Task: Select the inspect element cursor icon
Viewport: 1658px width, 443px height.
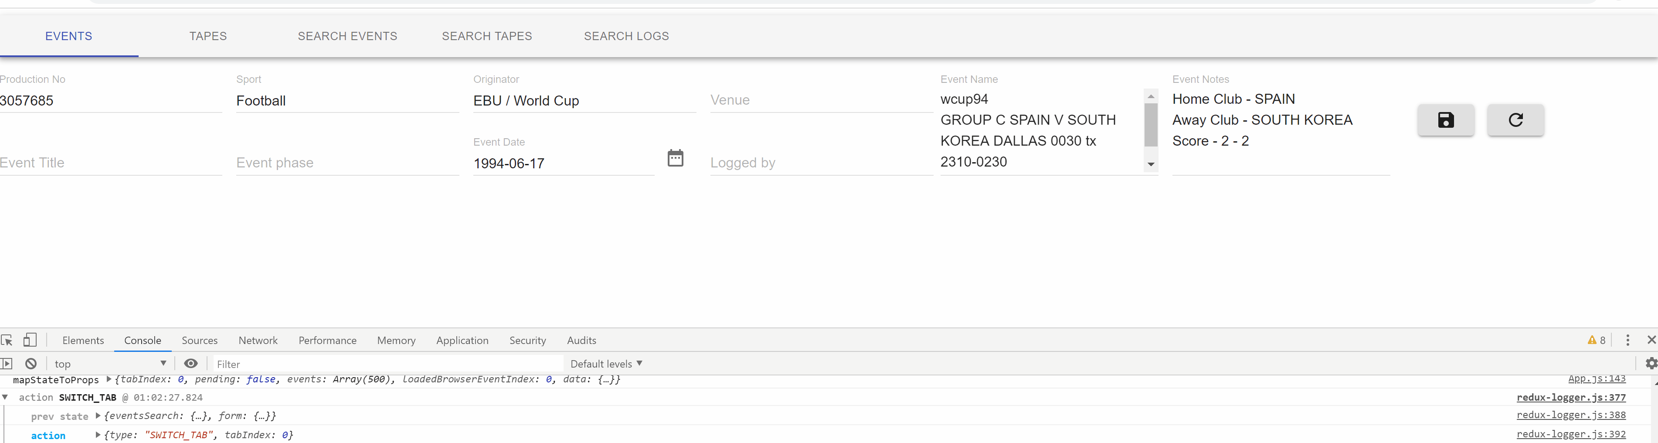Action: [8, 340]
